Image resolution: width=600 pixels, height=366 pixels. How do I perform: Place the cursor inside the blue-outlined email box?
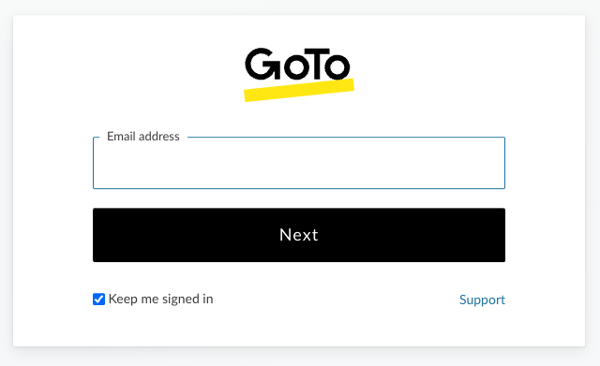tap(299, 163)
